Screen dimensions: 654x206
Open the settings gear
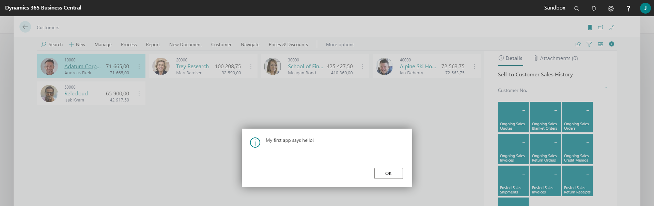click(611, 8)
